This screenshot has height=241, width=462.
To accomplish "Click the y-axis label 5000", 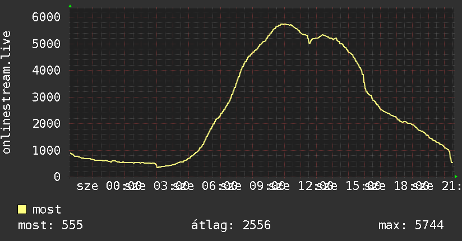I will [x=47, y=44].
